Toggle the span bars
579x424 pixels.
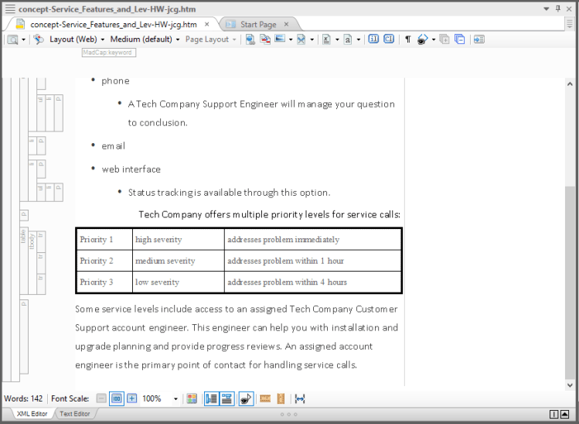click(226, 398)
